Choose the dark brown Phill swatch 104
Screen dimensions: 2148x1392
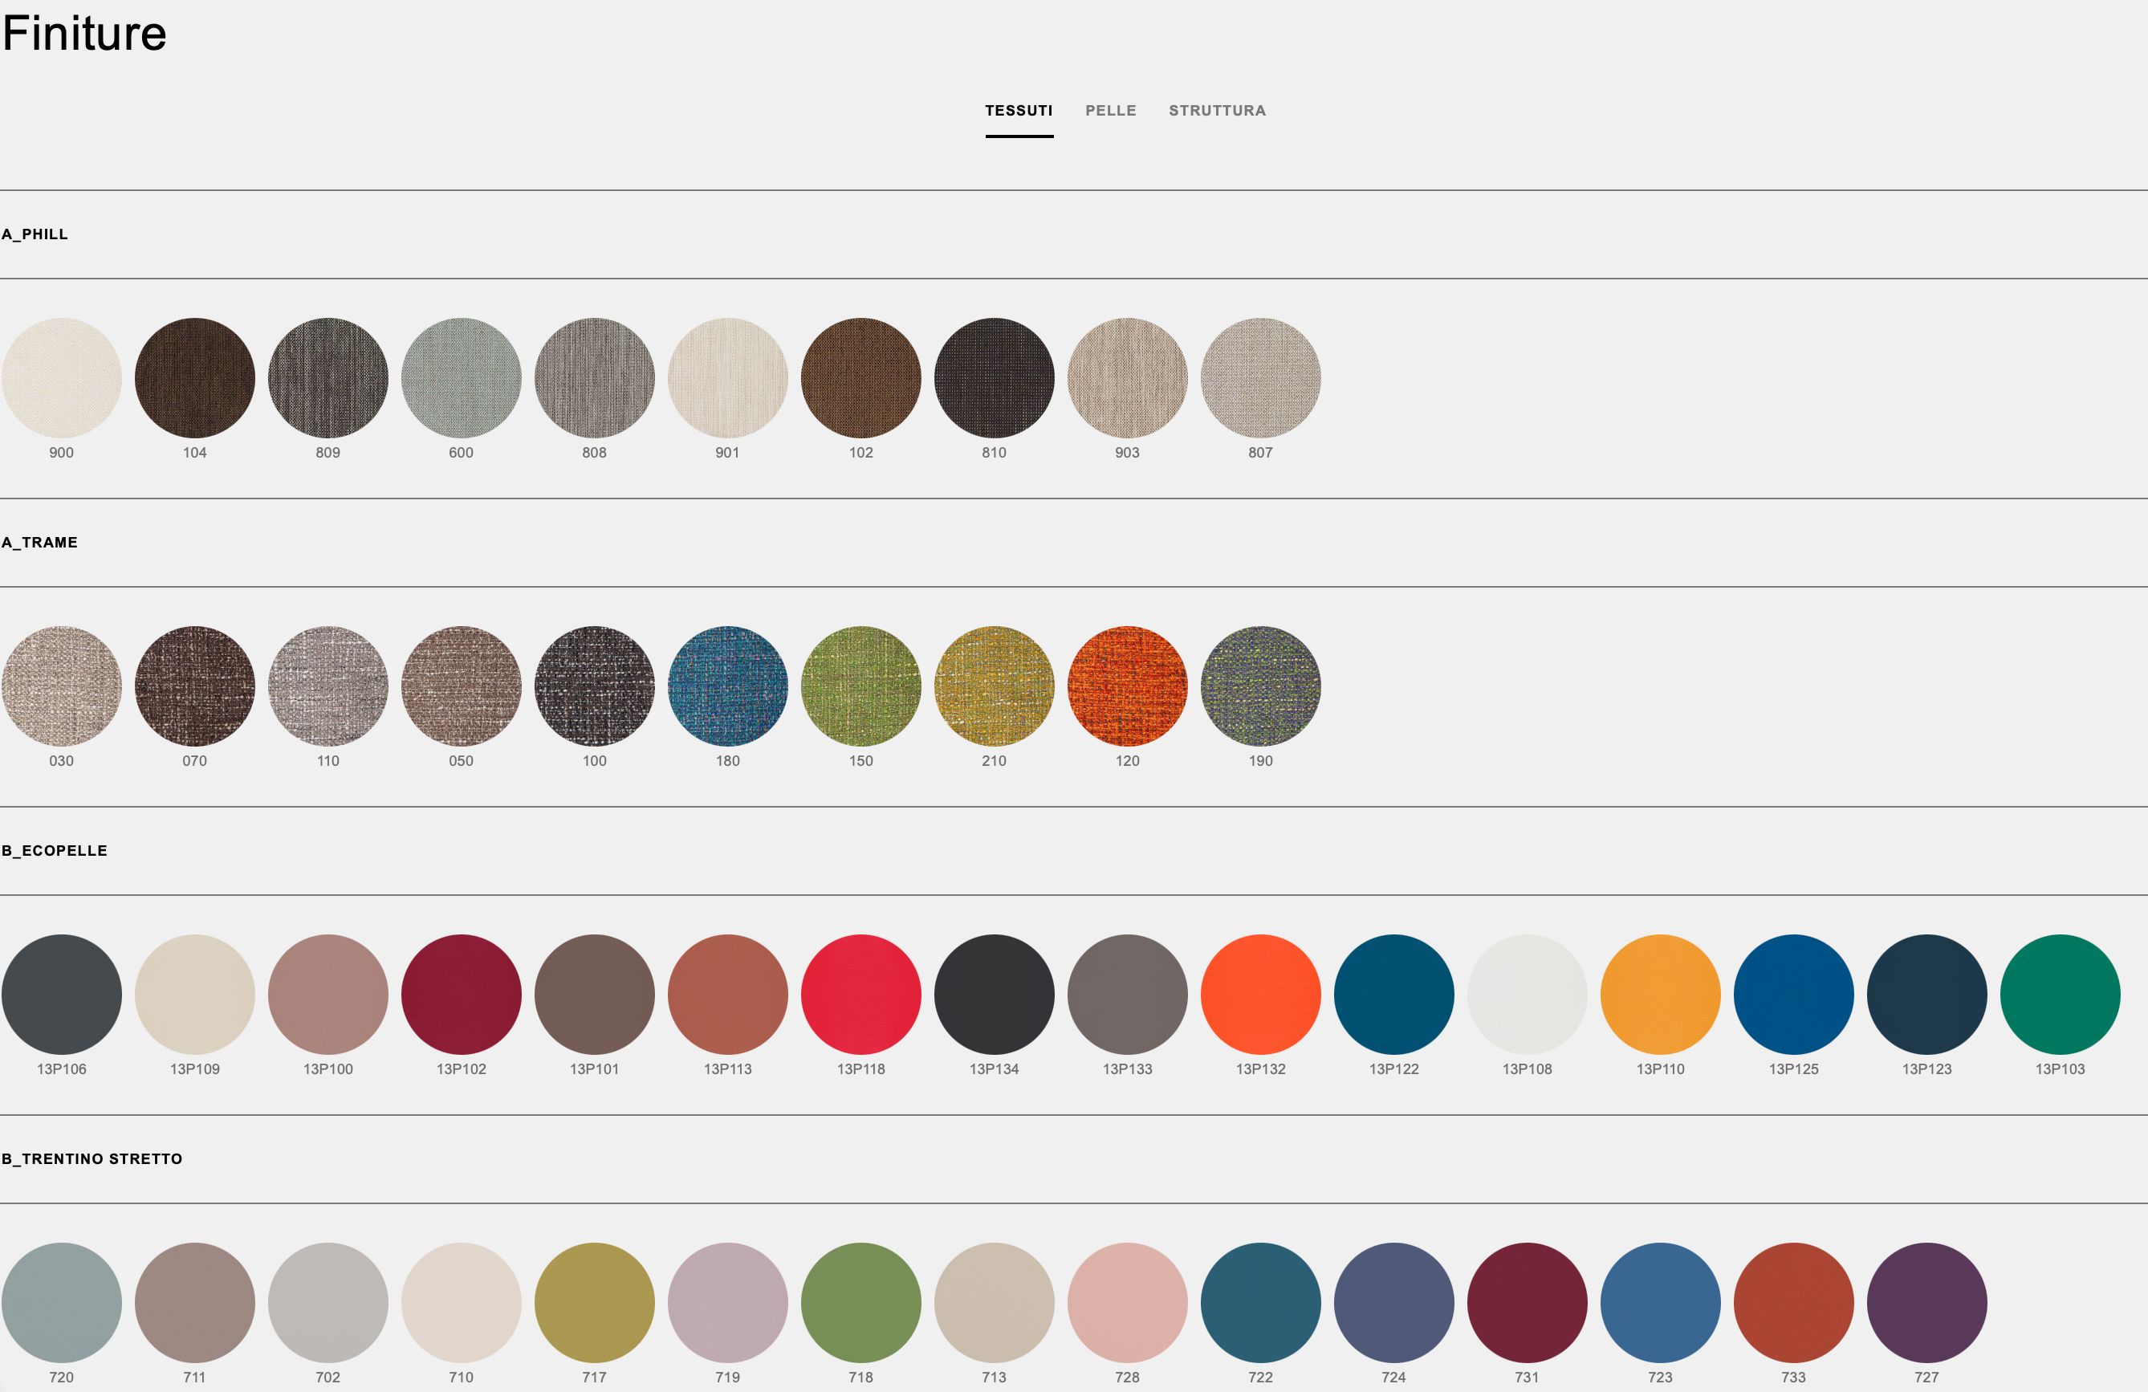click(195, 377)
